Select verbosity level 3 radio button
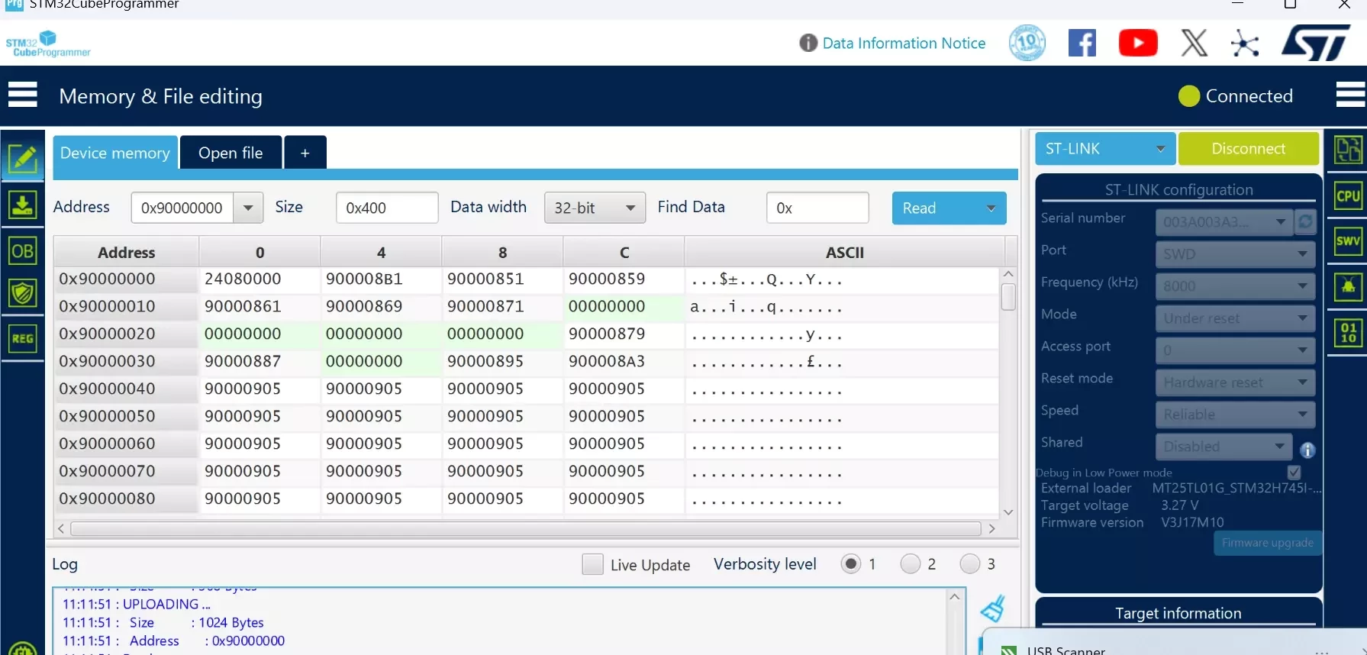This screenshot has height=655, width=1367. click(x=969, y=563)
